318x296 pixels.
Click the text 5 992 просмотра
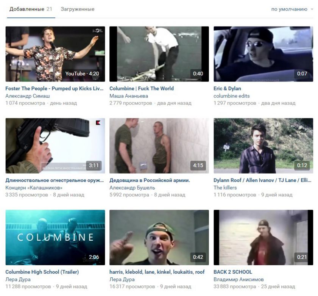(129, 195)
